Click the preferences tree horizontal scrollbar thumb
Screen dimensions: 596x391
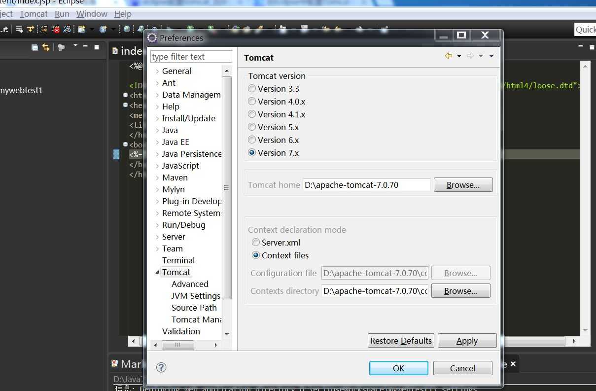178,345
